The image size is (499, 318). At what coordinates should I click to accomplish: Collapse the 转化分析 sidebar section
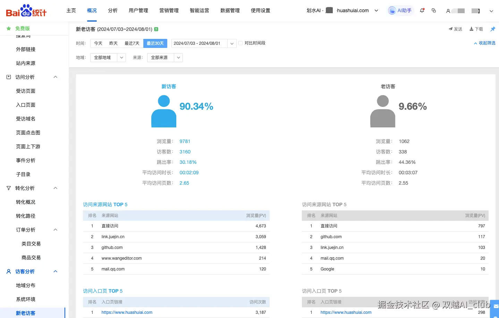point(55,188)
